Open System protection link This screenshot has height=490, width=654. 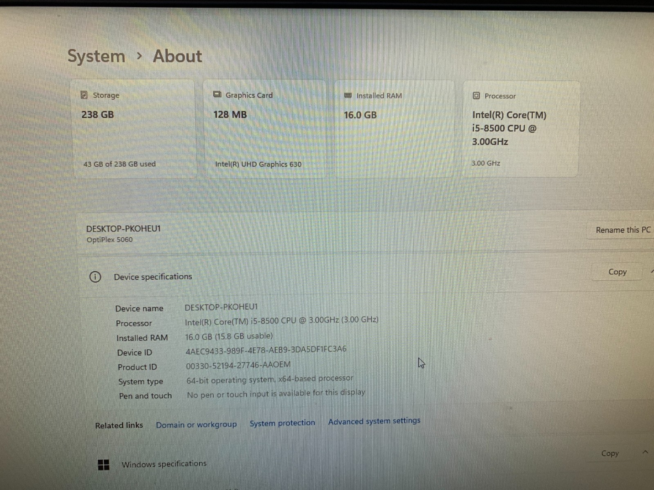point(282,423)
